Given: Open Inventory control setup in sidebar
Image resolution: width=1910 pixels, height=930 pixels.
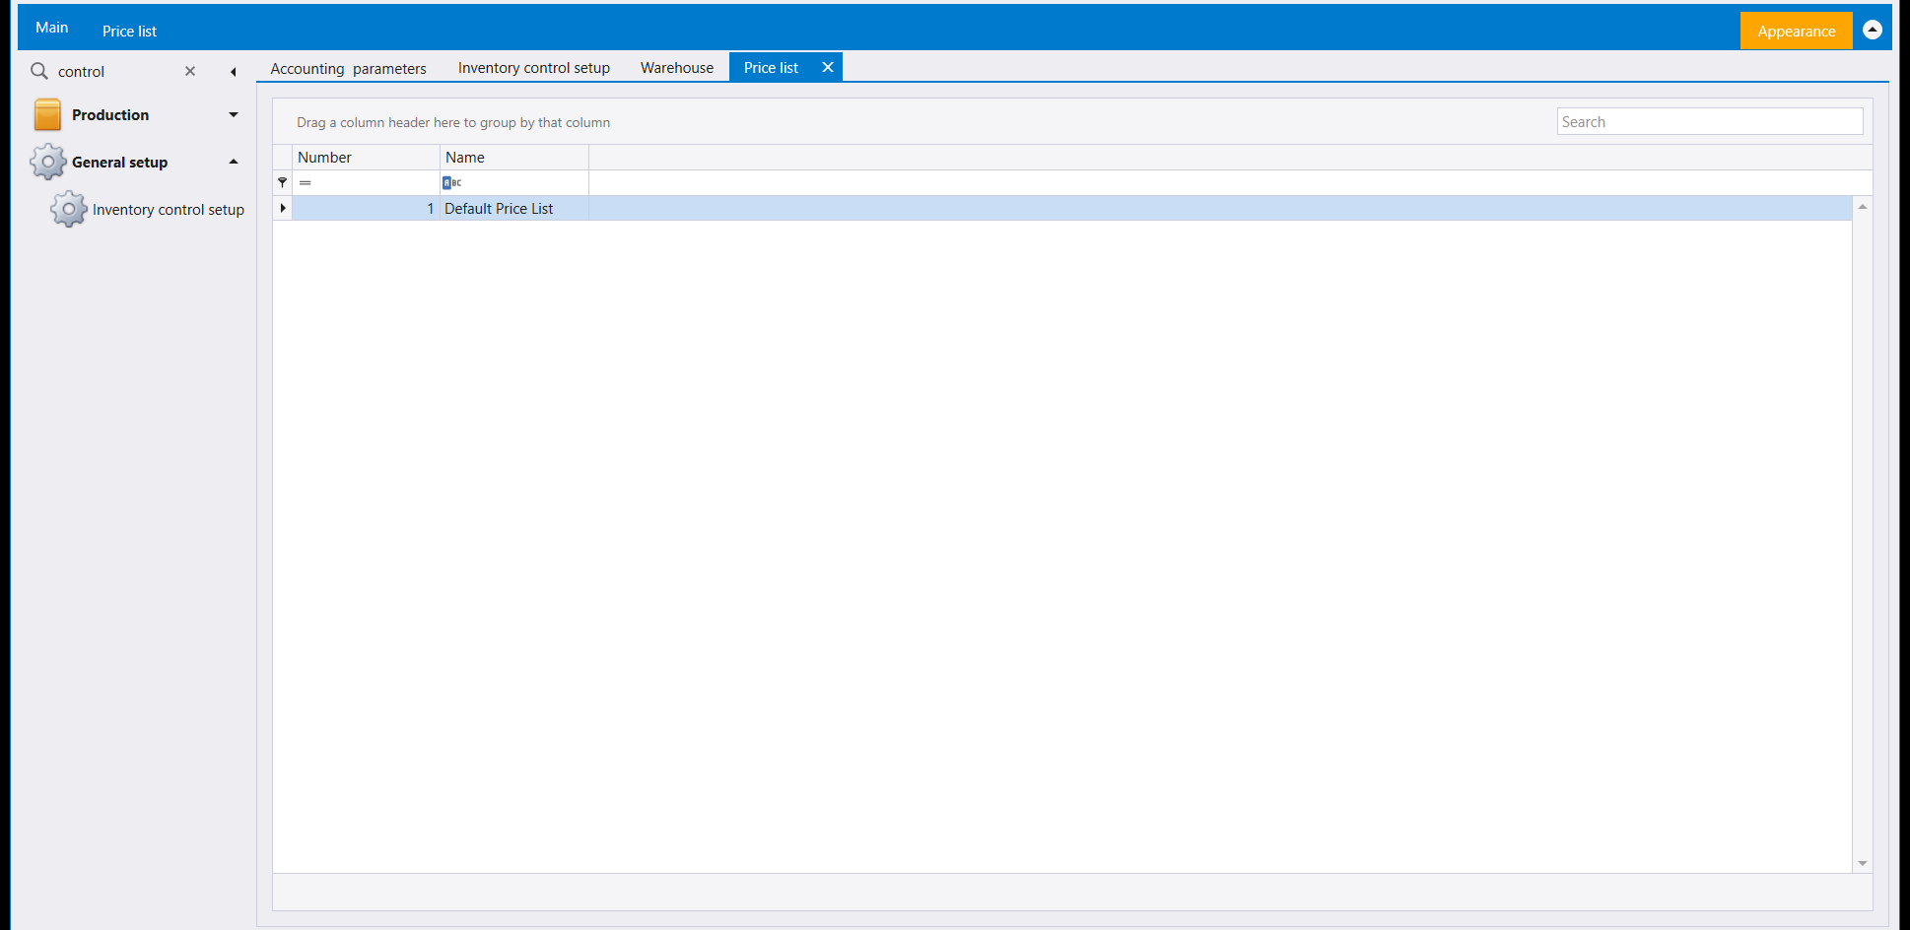Looking at the screenshot, I should click(x=169, y=210).
